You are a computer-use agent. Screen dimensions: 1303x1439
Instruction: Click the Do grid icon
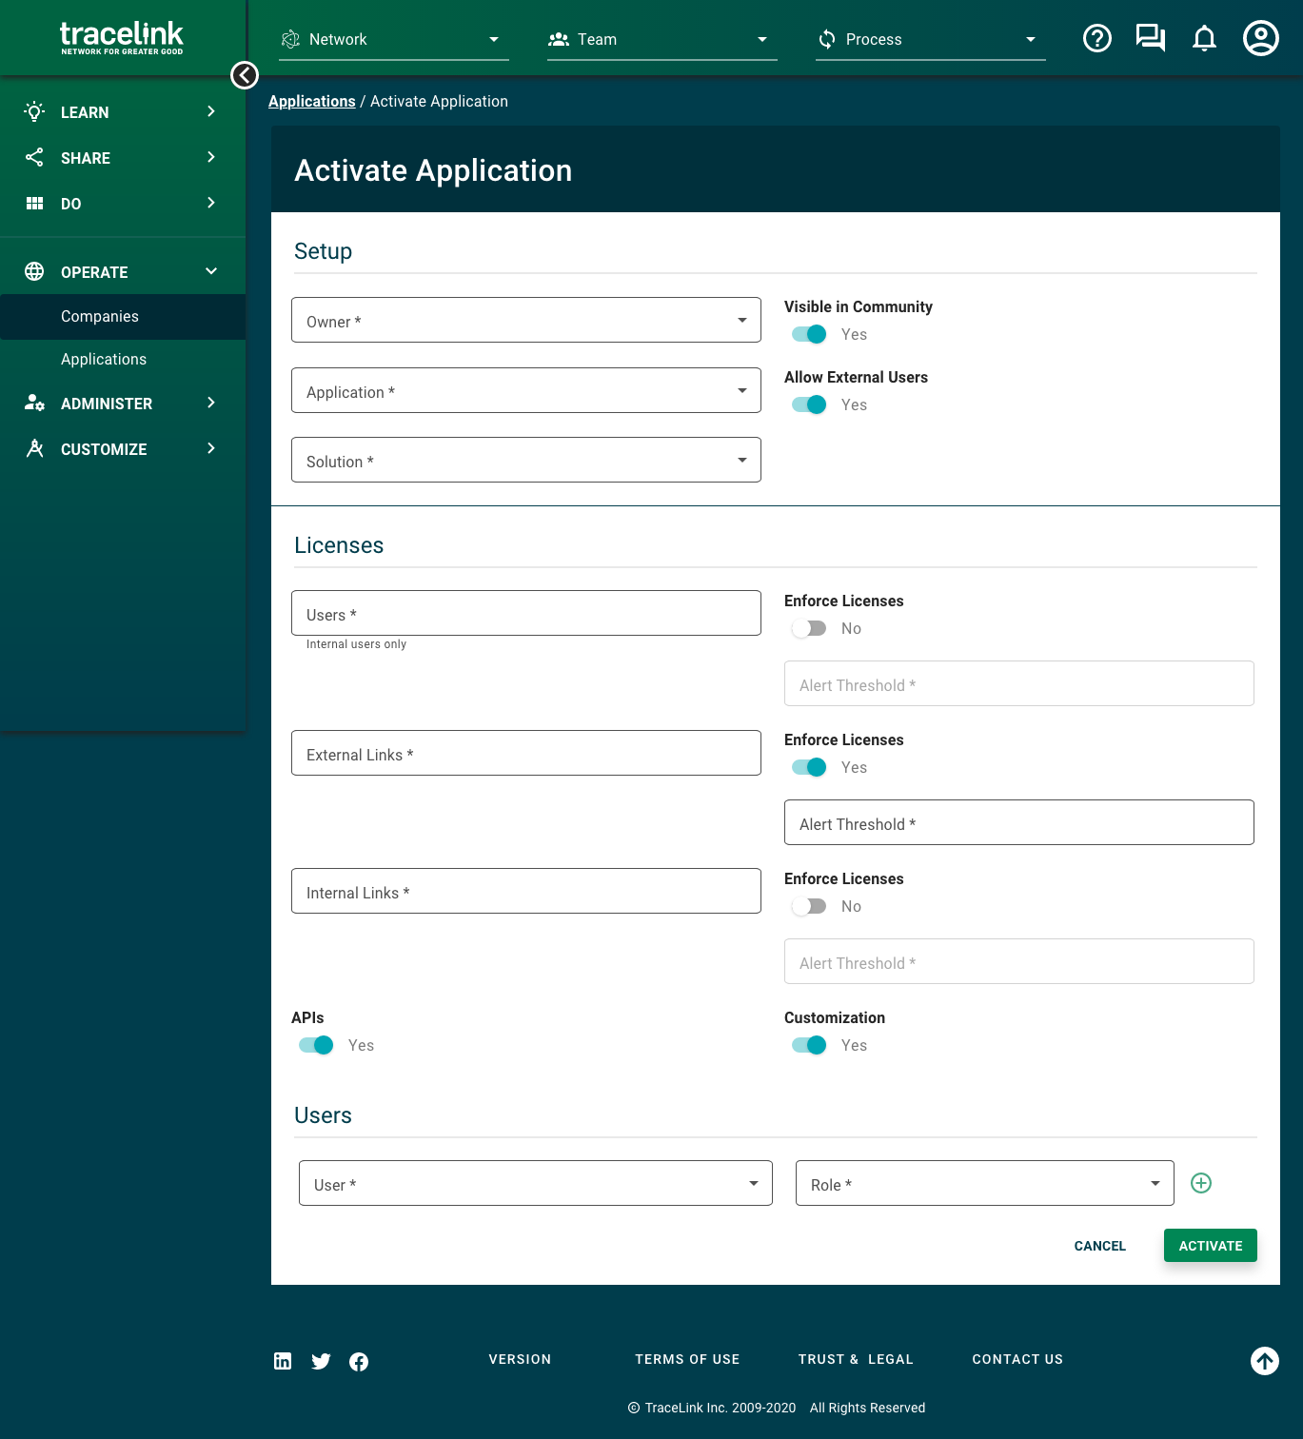pyautogui.click(x=34, y=203)
